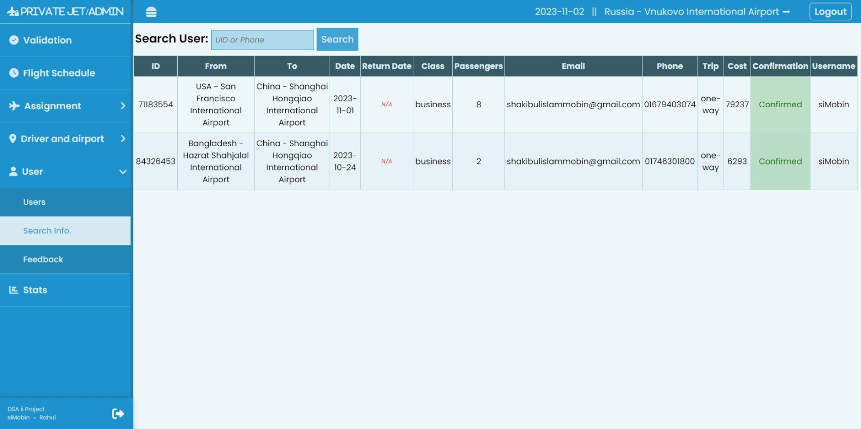The height and width of the screenshot is (429, 861).
Task: Click the 2023-11-02 date in header
Action: [x=560, y=12]
